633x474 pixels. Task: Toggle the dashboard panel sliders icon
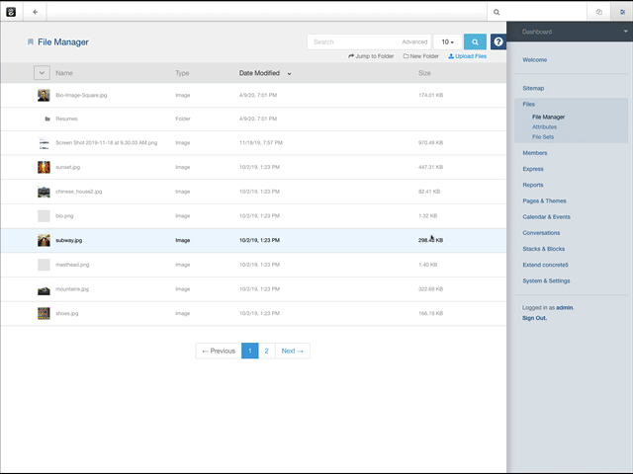point(622,12)
